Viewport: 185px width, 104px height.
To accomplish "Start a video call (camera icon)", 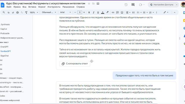I will click(140, 5).
